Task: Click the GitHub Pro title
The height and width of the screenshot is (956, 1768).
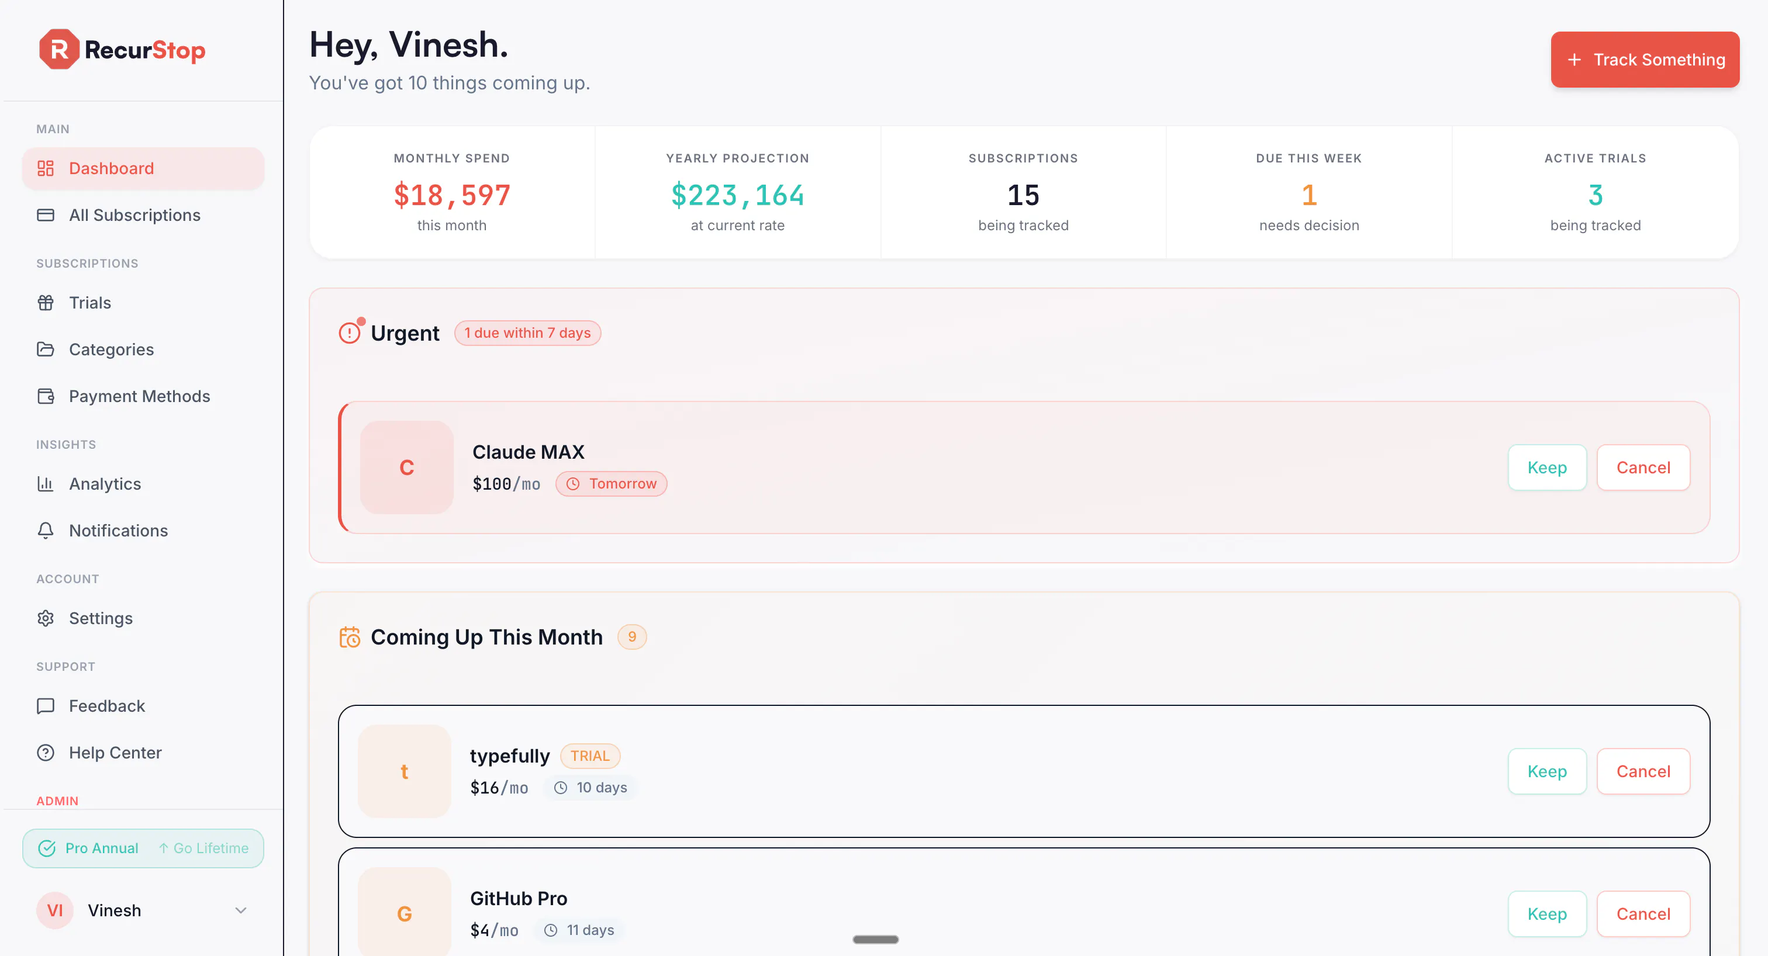Action: (x=518, y=898)
